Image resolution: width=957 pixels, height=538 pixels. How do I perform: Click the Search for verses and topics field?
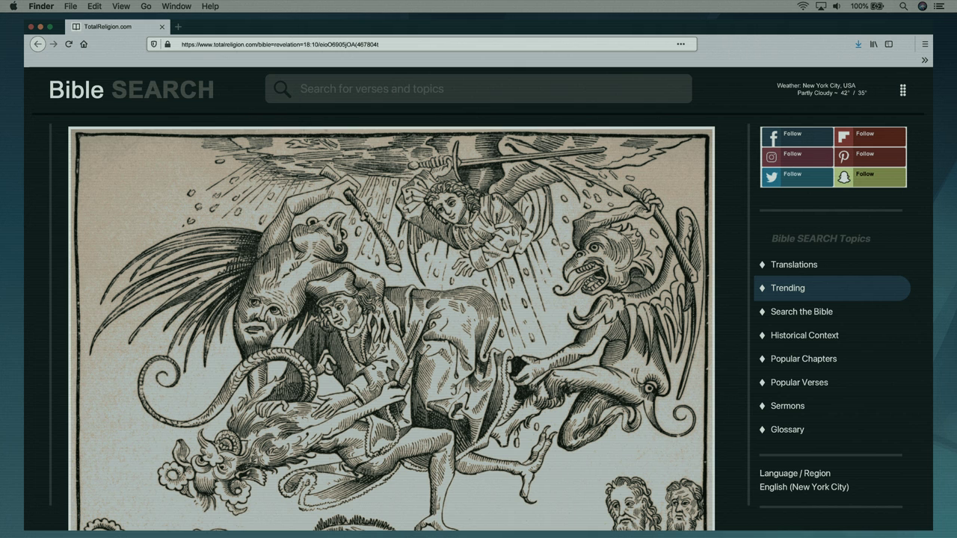tap(478, 89)
